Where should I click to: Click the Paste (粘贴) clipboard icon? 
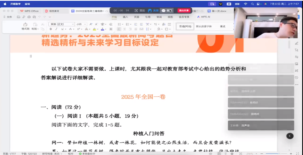(x=35, y=25)
